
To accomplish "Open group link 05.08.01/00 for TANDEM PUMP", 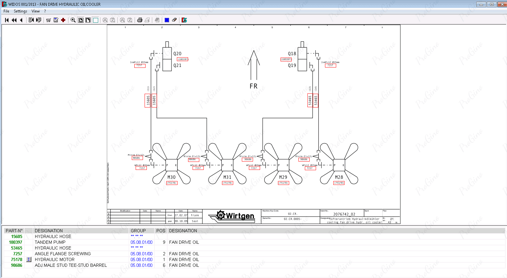I will [x=141, y=242].
